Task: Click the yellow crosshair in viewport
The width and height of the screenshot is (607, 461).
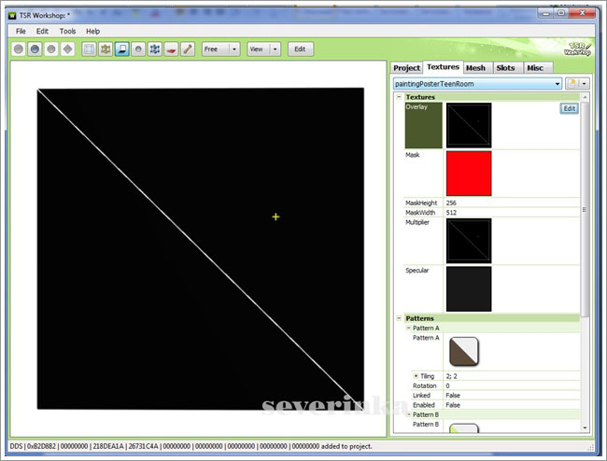Action: point(275,217)
